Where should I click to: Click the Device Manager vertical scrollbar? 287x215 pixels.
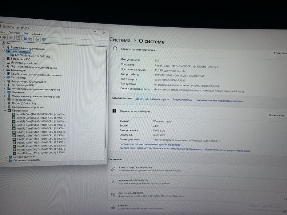106,99
